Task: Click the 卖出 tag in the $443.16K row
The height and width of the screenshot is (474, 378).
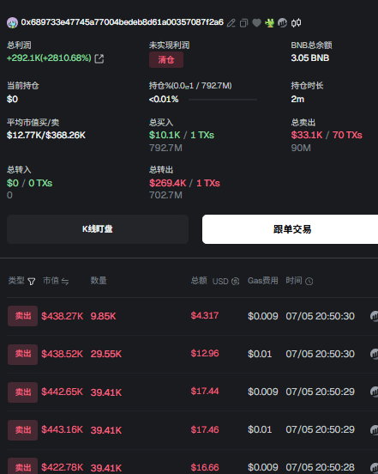Action: coord(22,430)
